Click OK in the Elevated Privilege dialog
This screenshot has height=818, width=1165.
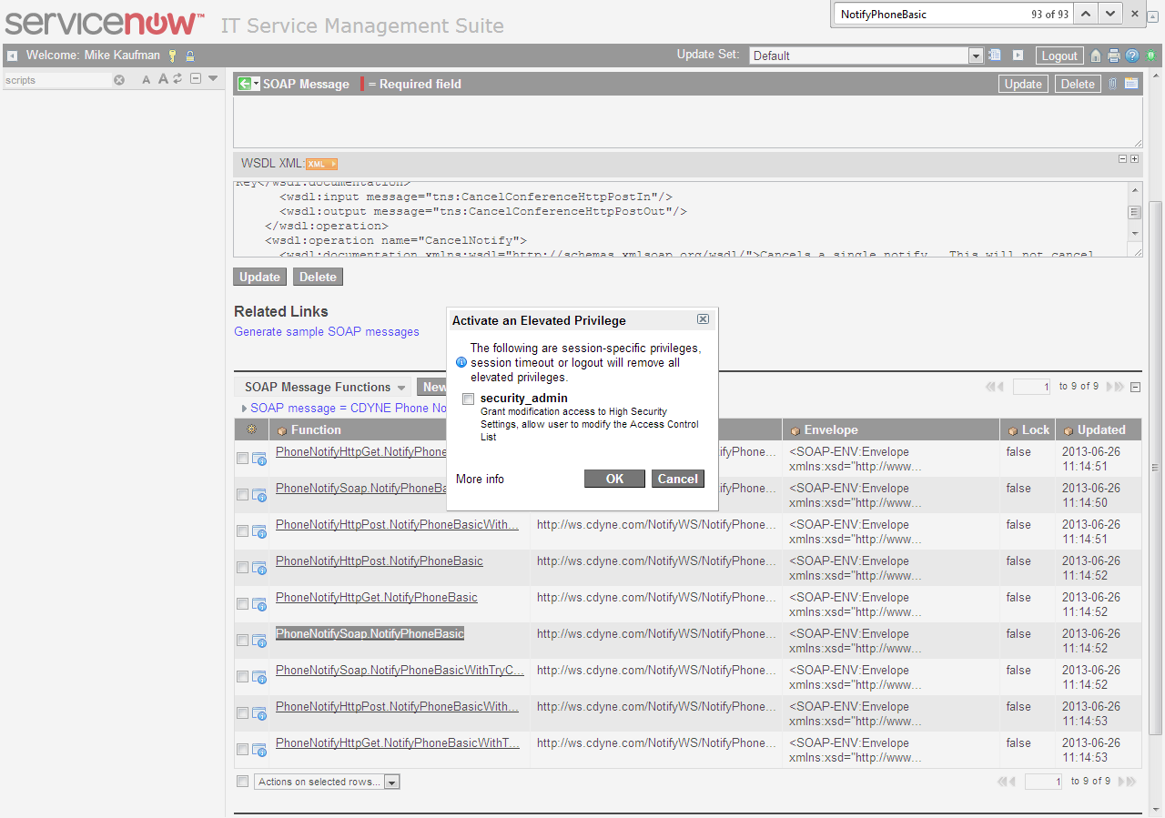point(614,478)
